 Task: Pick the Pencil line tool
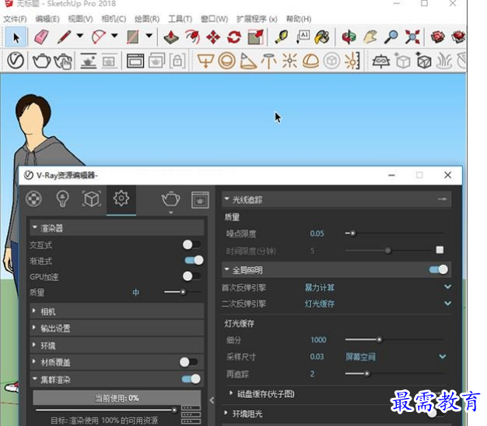tap(65, 37)
